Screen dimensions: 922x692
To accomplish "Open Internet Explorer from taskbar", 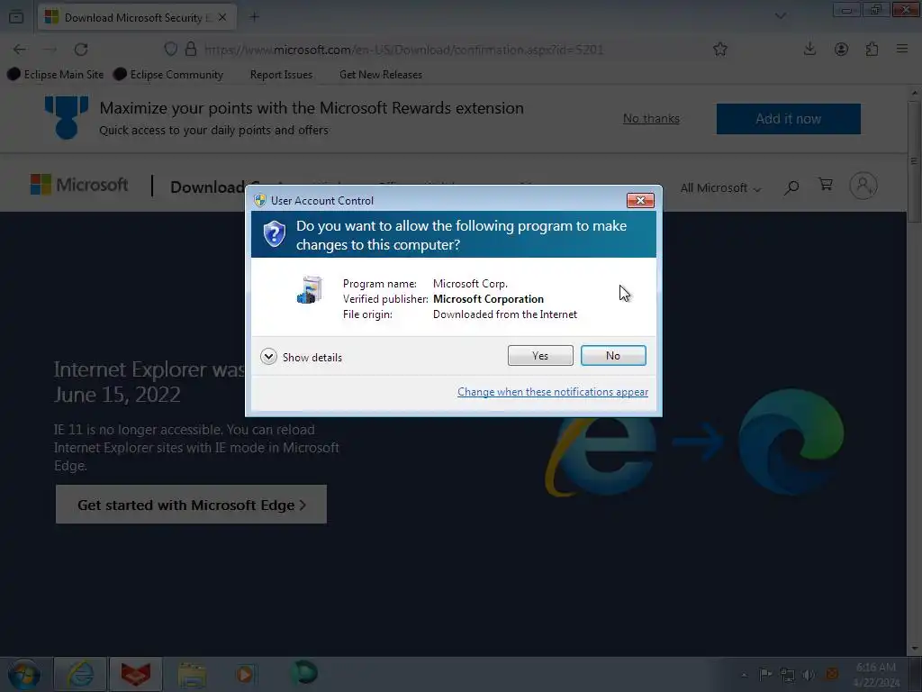I will 80,674.
